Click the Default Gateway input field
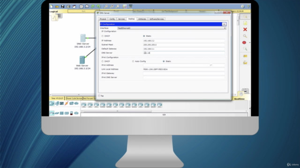300x168 pixels. [x=184, y=49]
